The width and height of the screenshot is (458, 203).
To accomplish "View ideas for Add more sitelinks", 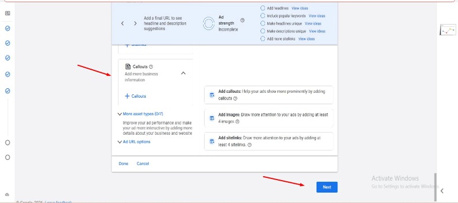I will pyautogui.click(x=306, y=39).
